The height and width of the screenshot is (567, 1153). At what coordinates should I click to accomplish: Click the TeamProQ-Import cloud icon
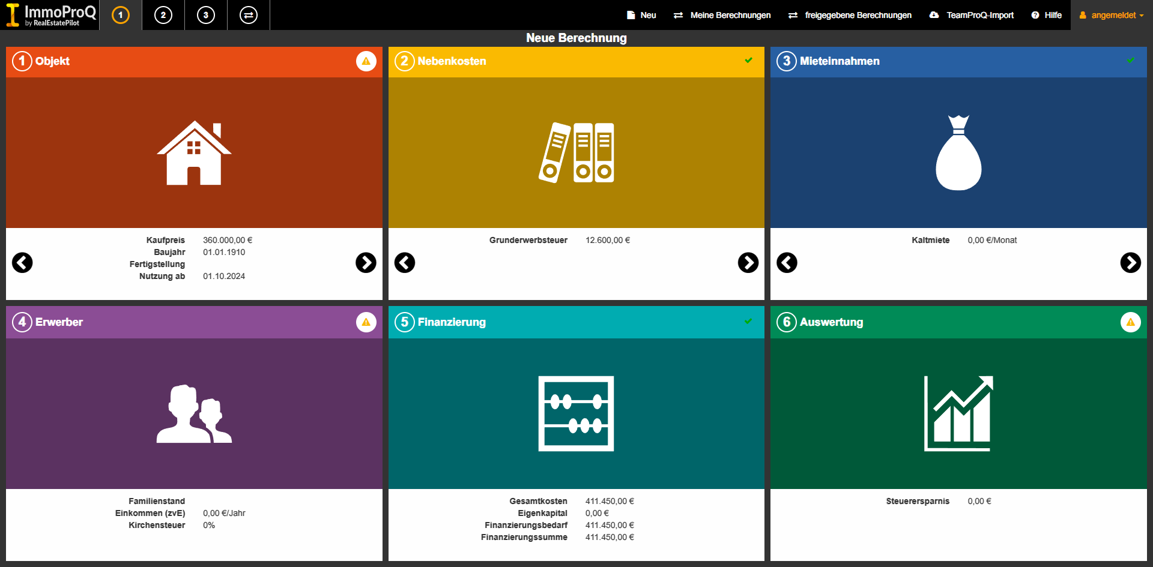[x=933, y=15]
